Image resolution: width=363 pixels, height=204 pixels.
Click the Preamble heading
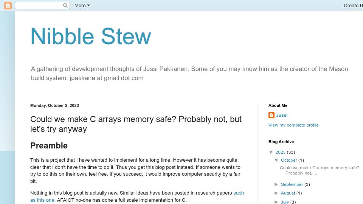[x=49, y=146]
